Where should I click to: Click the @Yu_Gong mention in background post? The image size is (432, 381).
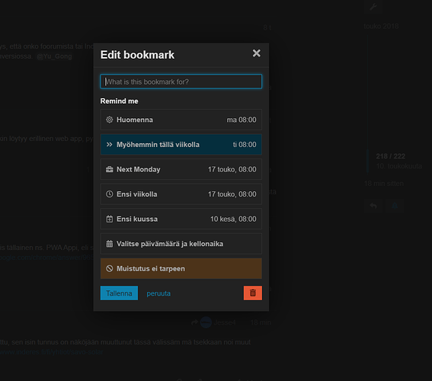coord(54,56)
